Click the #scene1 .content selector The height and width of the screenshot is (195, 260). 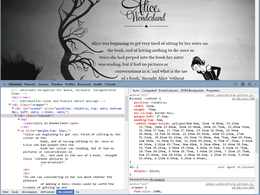point(143,99)
